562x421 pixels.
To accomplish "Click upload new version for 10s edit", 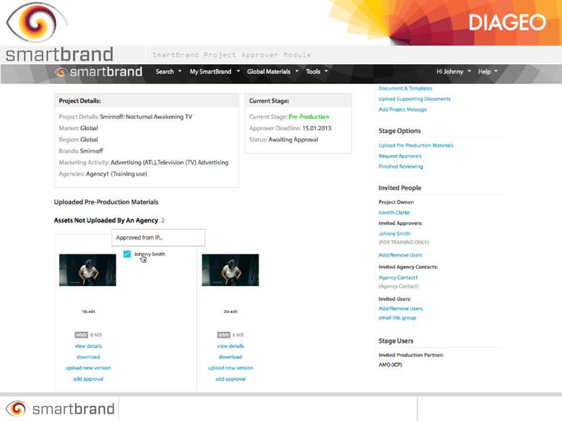I will point(88,368).
